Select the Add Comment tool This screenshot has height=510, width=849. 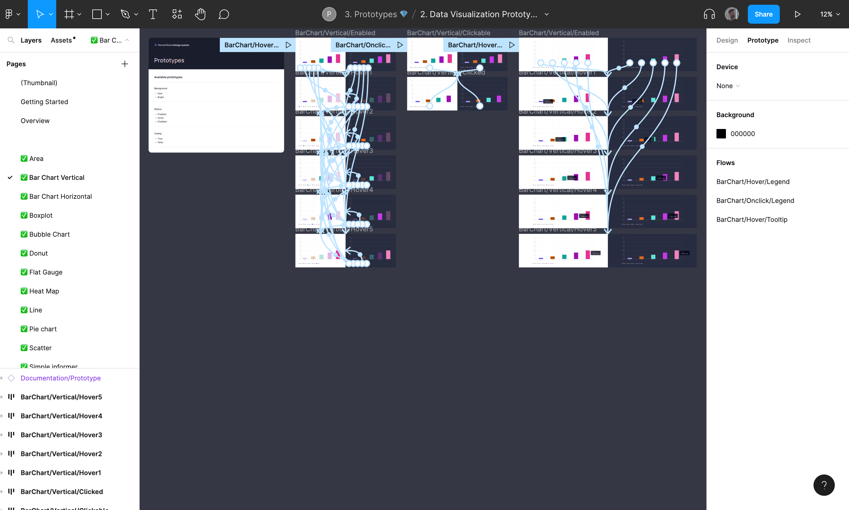tap(224, 14)
